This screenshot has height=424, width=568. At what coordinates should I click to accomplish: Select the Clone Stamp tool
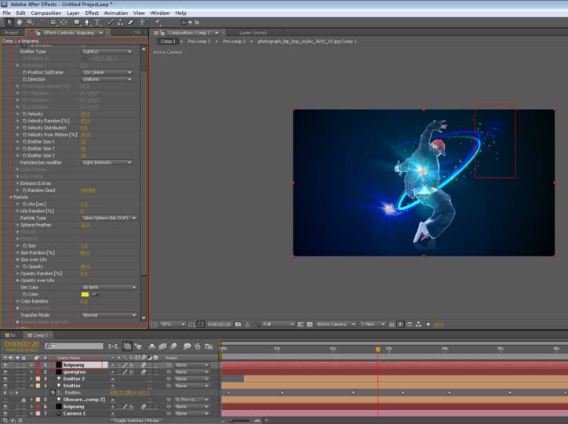point(120,23)
